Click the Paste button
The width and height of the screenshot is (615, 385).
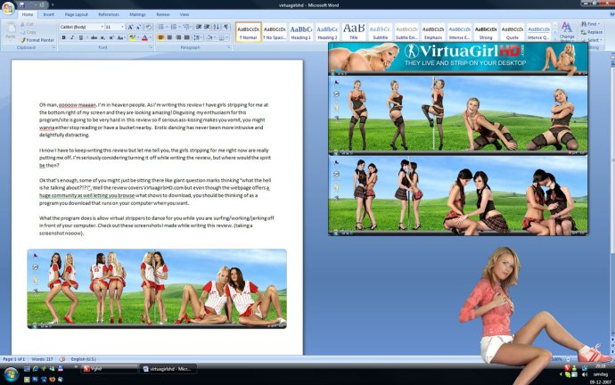(x=11, y=31)
